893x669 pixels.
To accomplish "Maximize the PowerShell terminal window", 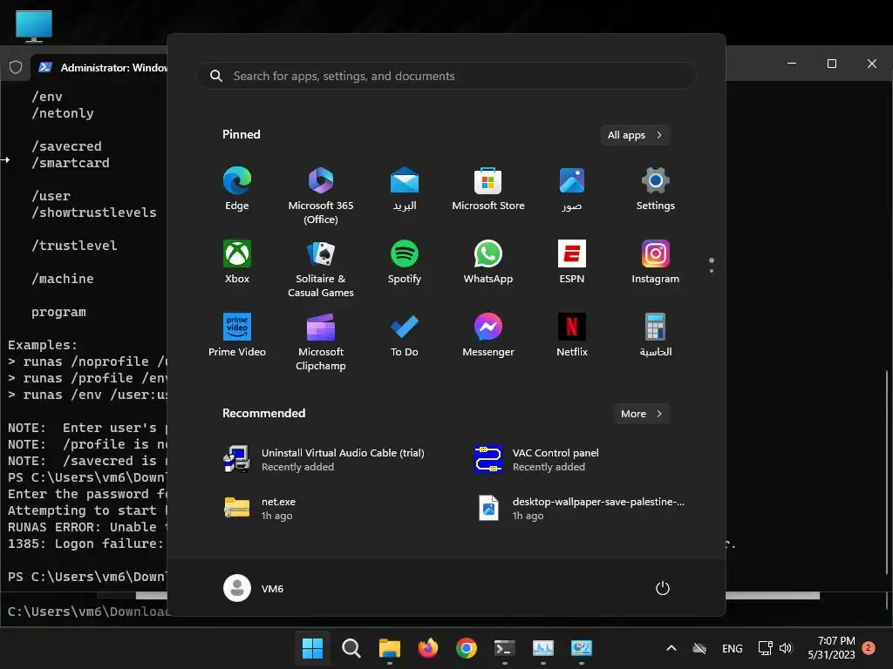I will point(831,64).
